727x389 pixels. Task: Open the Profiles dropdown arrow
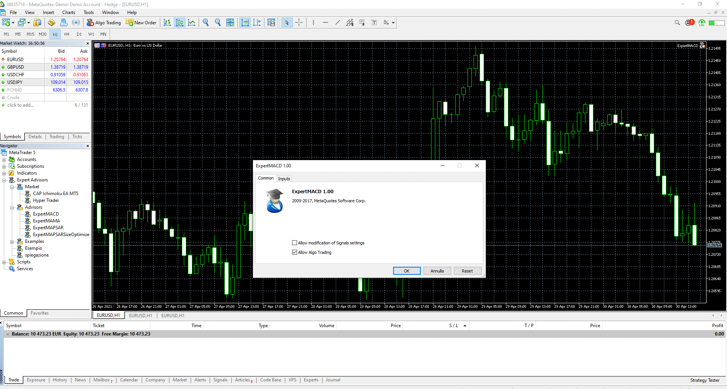[x=28, y=23]
